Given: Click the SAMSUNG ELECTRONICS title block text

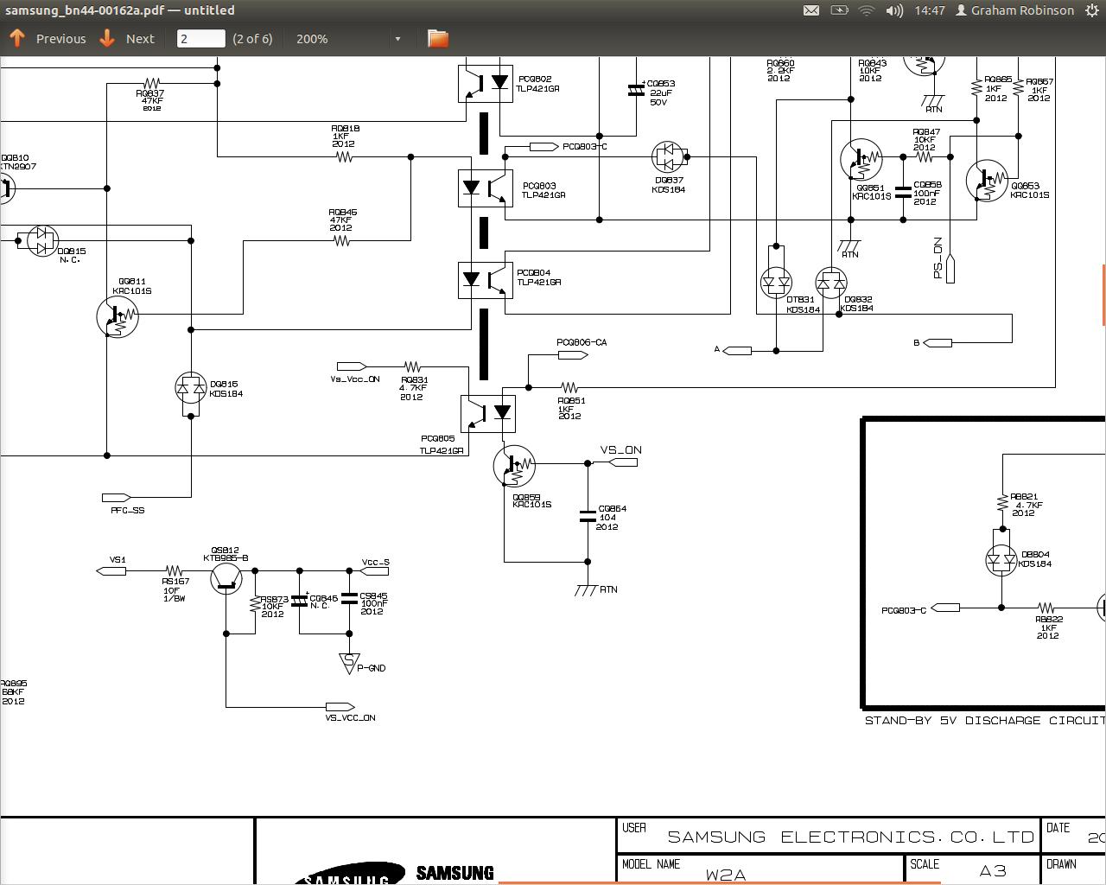Looking at the screenshot, I should (x=850, y=837).
